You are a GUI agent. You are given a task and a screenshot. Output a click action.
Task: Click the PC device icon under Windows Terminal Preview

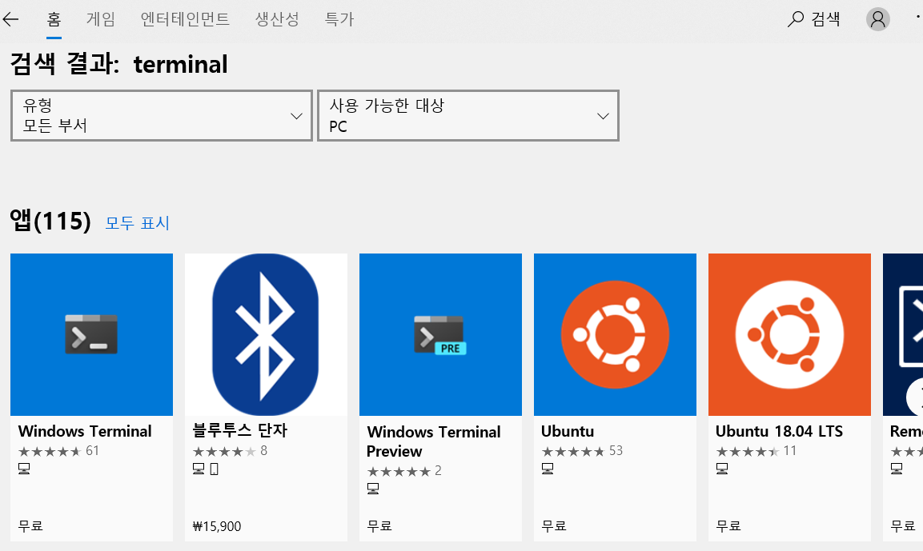click(x=372, y=489)
